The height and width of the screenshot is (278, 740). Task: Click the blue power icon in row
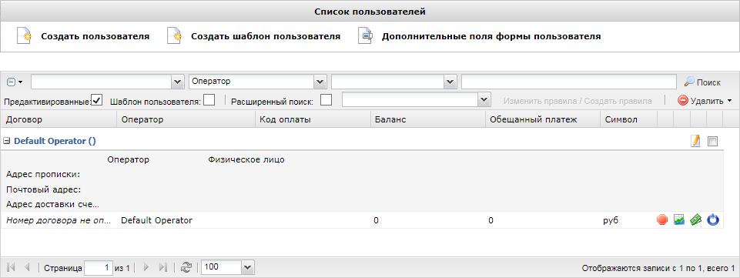tap(712, 219)
